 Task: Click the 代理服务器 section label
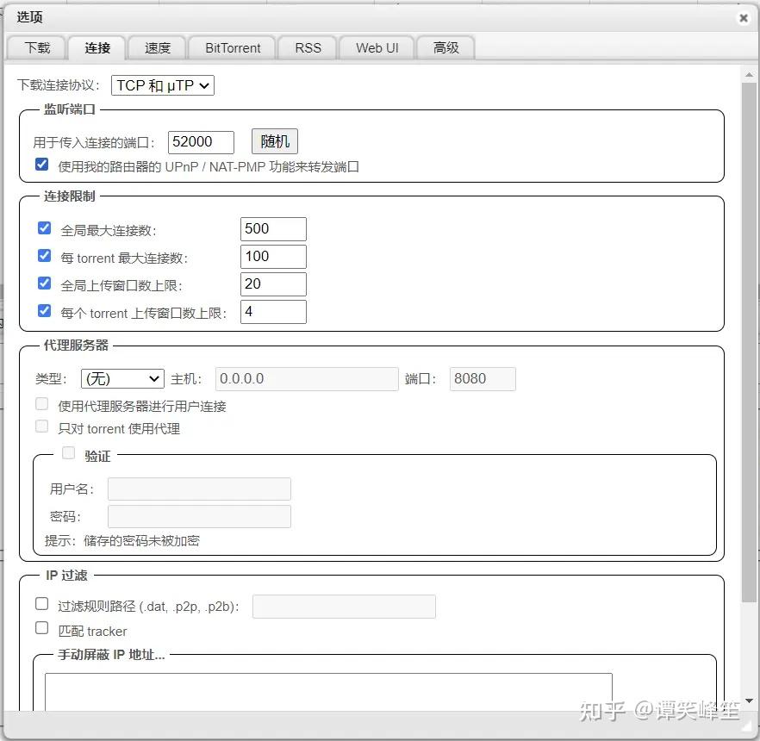(x=76, y=346)
